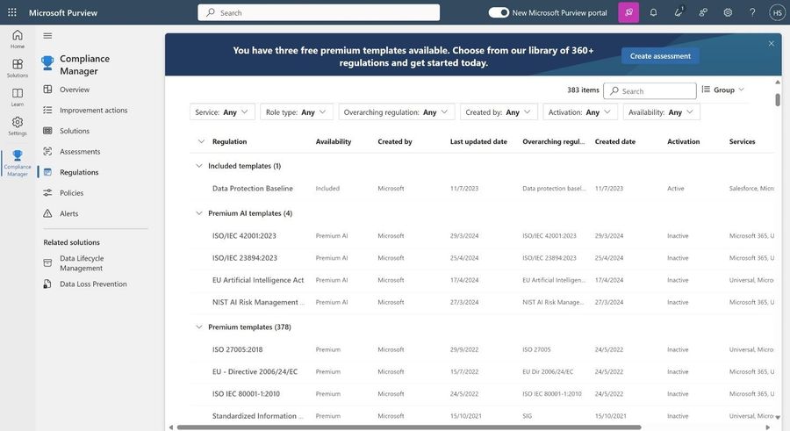The width and height of the screenshot is (790, 431).
Task: Click the connections icon in header
Action: pos(703,12)
